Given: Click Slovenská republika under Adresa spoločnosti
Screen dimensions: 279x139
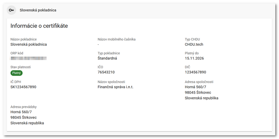Looking at the screenshot, I should coord(202,98).
